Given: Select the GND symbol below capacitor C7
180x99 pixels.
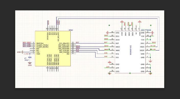Looking at the screenshot, I should (30, 63).
